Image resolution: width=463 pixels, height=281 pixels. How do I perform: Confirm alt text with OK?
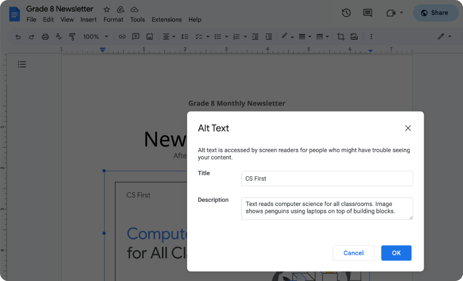pyautogui.click(x=396, y=253)
